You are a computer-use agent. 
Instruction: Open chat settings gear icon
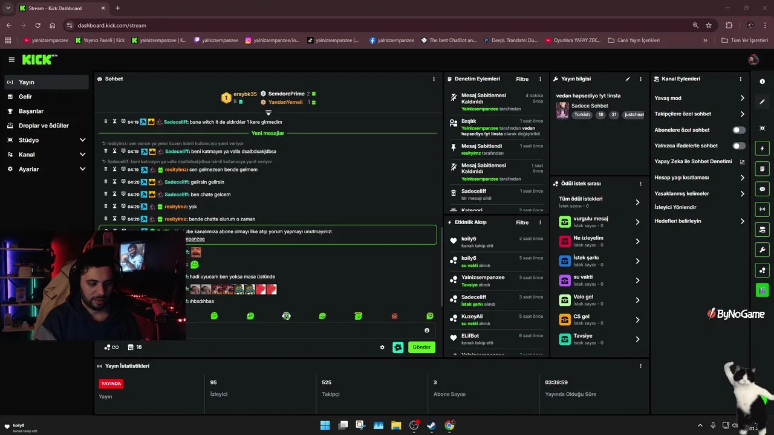tap(382, 347)
